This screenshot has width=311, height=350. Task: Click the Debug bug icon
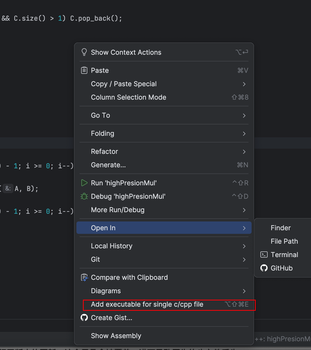84,196
